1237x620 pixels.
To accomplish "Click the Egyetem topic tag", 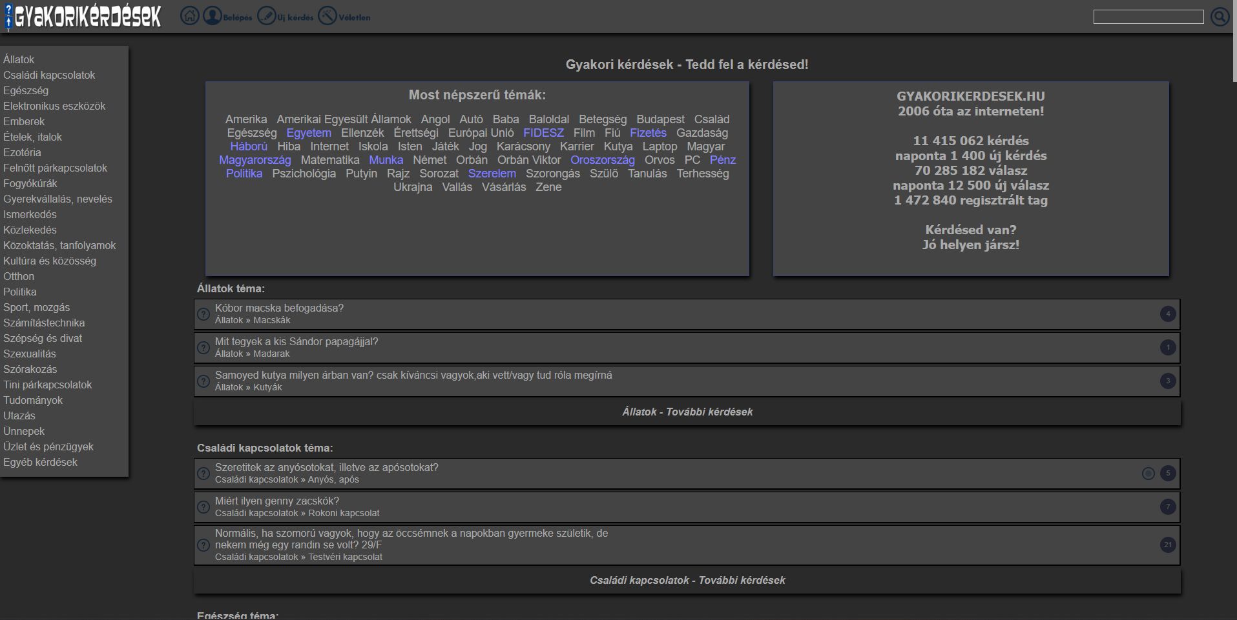I will click(309, 133).
